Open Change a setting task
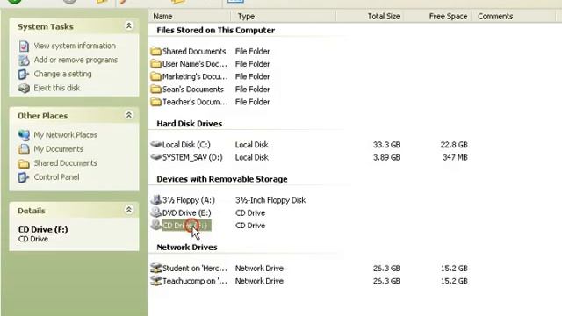This screenshot has height=316, width=562. pos(62,74)
